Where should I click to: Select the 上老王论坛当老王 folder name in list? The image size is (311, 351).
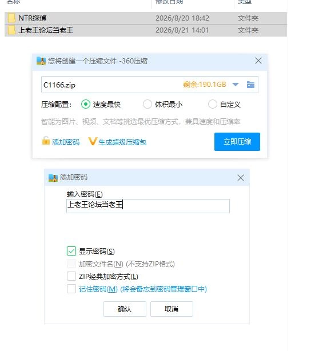(x=46, y=30)
